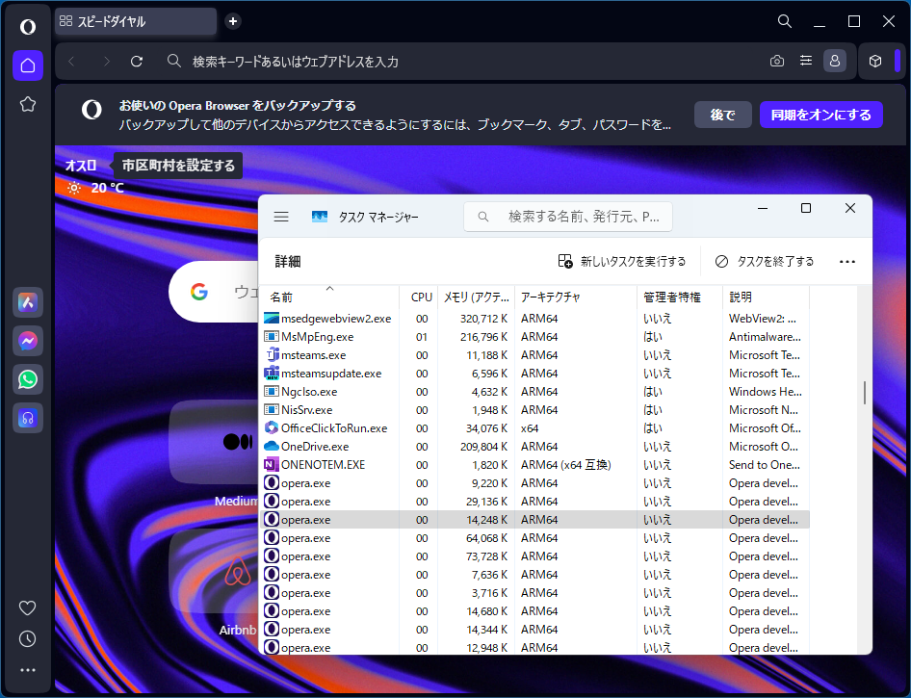Open the Task Manager three-dot overflow menu
This screenshot has height=698, width=911.
click(x=846, y=261)
